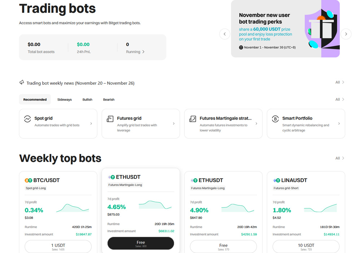Click the LINAUSDT 7d profit chart
This screenshot has width=361, height=253.
tap(321, 208)
